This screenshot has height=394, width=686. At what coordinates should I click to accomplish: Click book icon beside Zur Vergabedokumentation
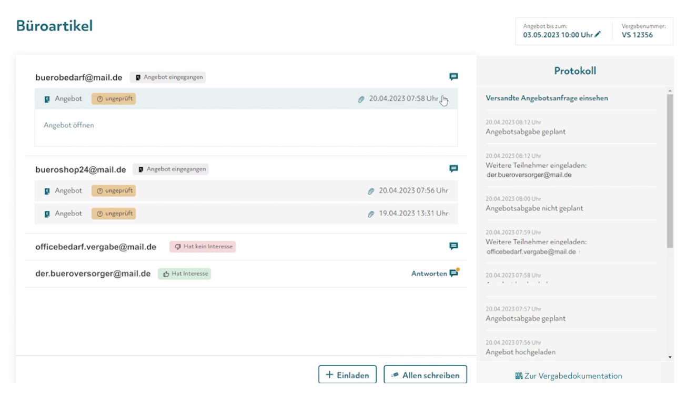(519, 376)
